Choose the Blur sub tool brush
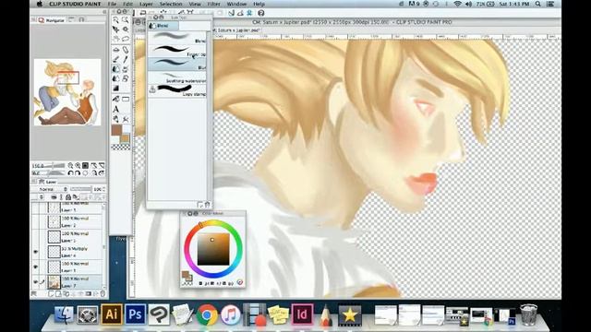The width and height of the screenshot is (591, 332). 177,64
